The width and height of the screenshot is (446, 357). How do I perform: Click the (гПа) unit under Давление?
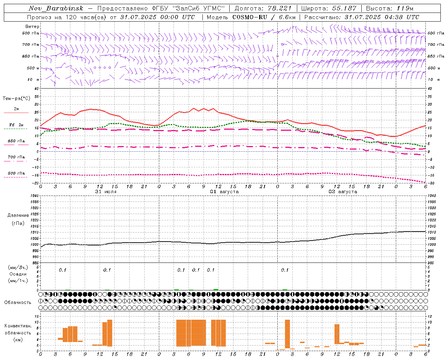18,223
